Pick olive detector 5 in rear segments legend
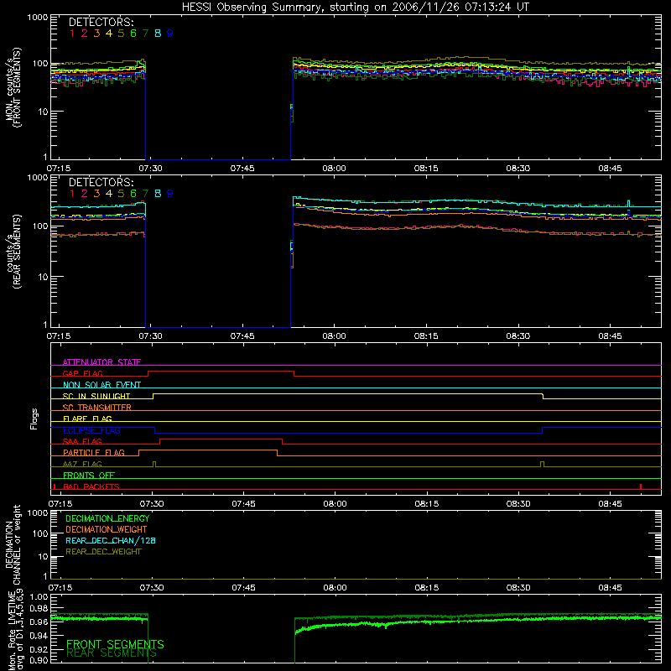Image resolution: width=671 pixels, height=671 pixels. (121, 194)
